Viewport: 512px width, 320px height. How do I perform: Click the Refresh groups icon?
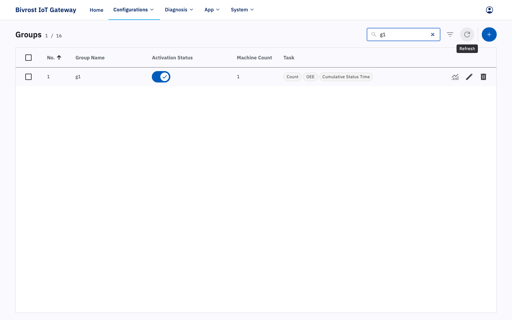coord(467,34)
